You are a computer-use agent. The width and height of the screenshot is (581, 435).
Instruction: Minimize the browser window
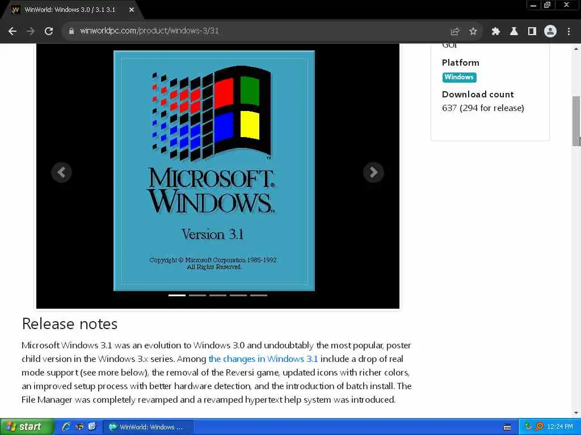coord(533,5)
